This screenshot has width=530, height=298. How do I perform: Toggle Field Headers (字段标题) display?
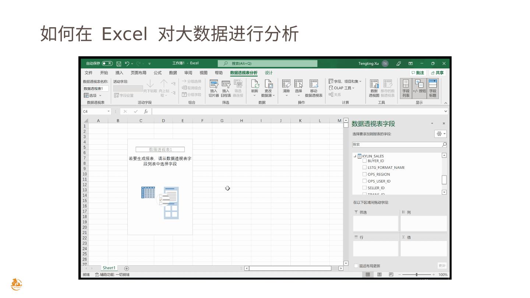pos(433,88)
